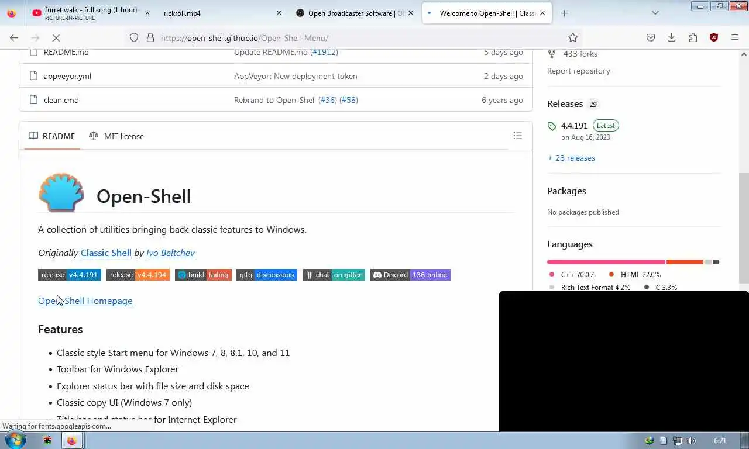Click the network tray icon
Viewport: 749px width, 449px height.
[677, 441]
